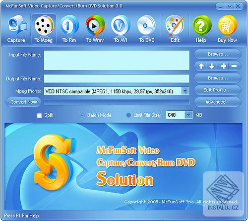Start conversion with Convert Now
Viewport: 248px width, 221px height.
point(23,102)
